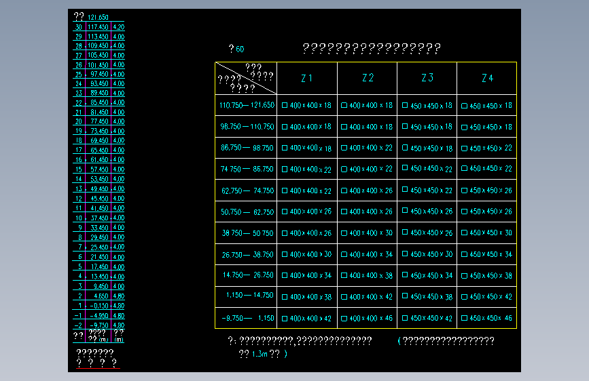Select Z1 cell 400×400×26 in the 50.750—62.750 row

point(306,212)
